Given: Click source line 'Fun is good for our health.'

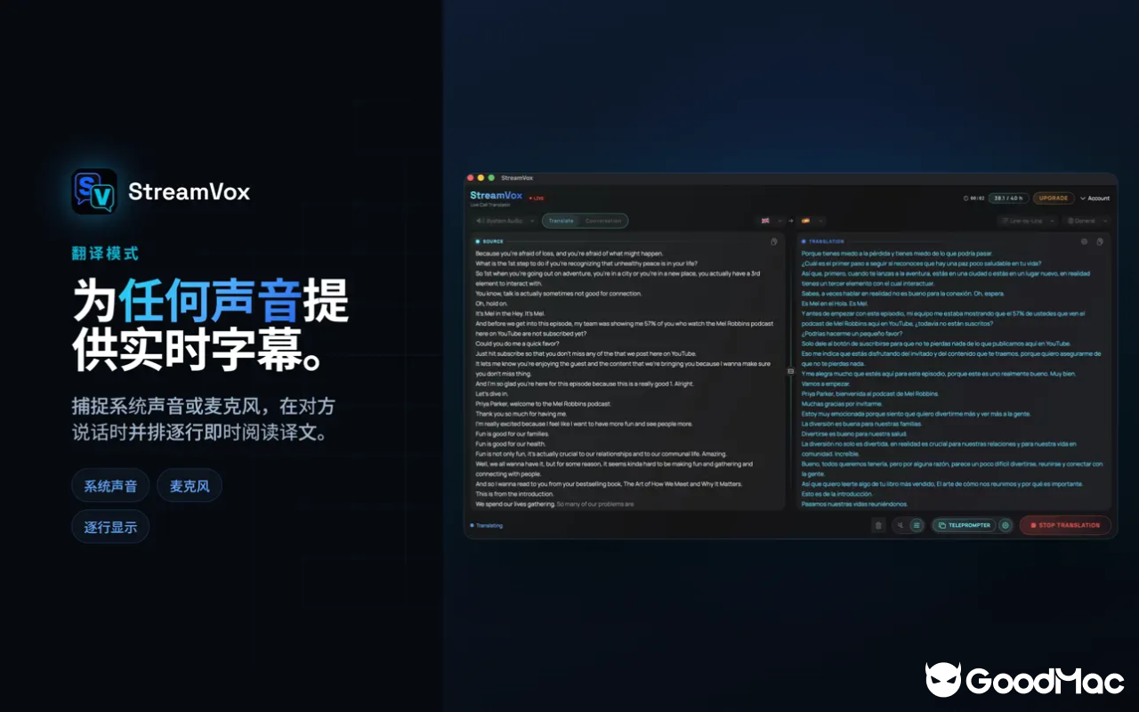Looking at the screenshot, I should click(511, 443).
